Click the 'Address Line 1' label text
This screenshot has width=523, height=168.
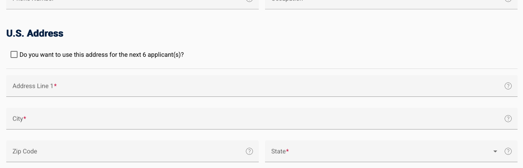[x=33, y=86]
